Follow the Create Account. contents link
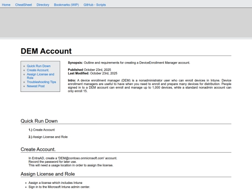252x189 pixels. pos(38,70)
